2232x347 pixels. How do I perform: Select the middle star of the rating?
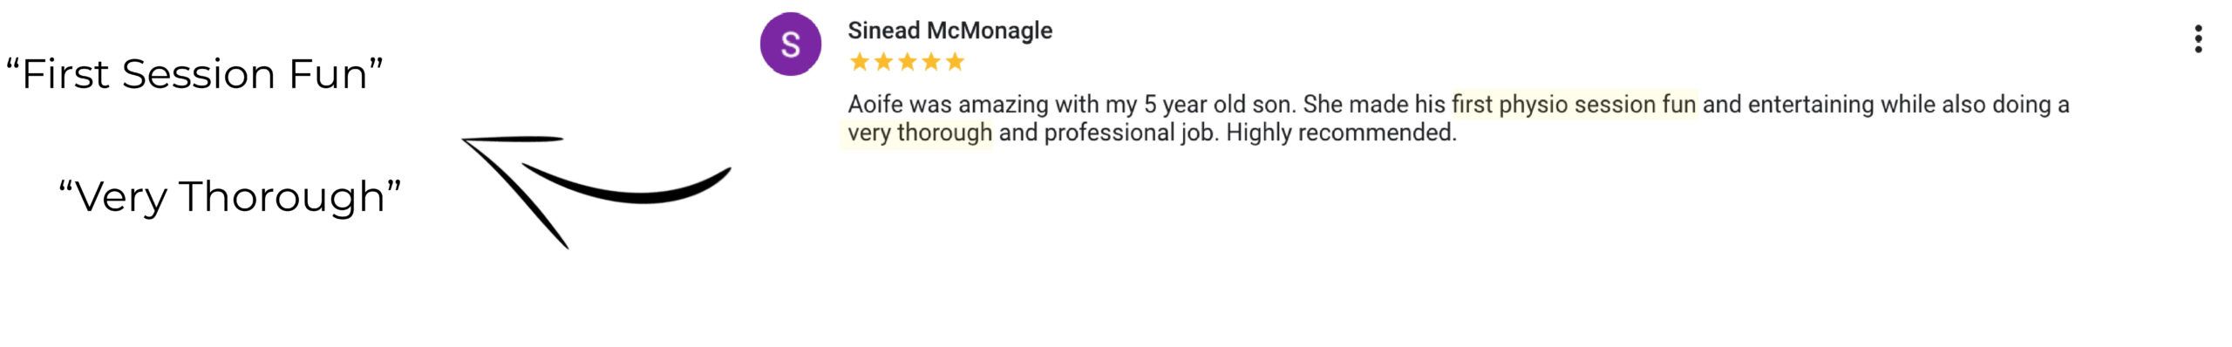click(x=908, y=62)
